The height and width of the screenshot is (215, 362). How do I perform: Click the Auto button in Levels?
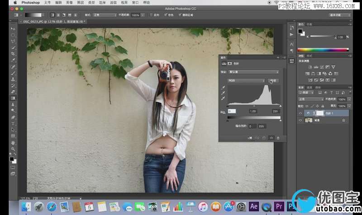pyautogui.click(x=273, y=80)
